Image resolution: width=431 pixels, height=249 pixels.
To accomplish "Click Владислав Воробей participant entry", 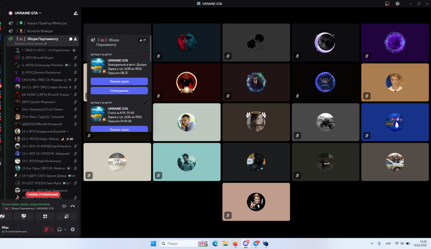I will [46, 132].
